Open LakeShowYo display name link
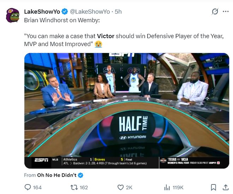The width and height of the screenshot is (233, 194). (42, 12)
